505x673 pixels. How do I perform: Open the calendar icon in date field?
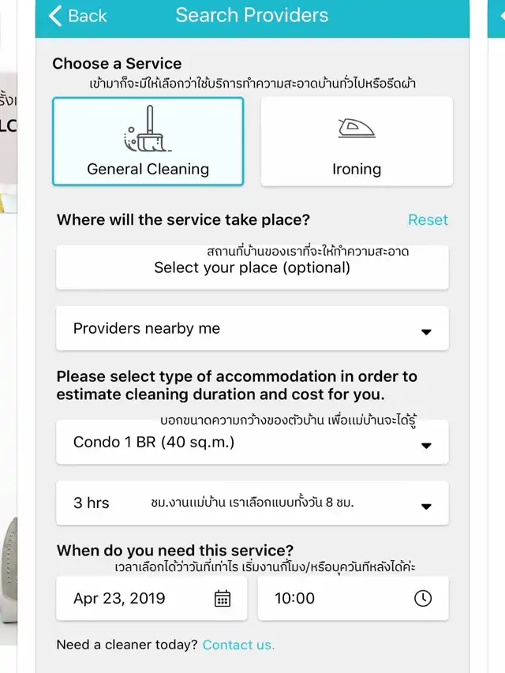223,598
